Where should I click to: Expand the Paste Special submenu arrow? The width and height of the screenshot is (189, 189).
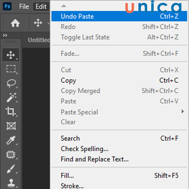click(x=183, y=112)
